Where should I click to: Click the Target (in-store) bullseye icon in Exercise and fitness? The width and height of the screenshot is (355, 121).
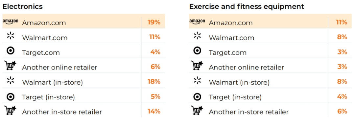pos(197,97)
